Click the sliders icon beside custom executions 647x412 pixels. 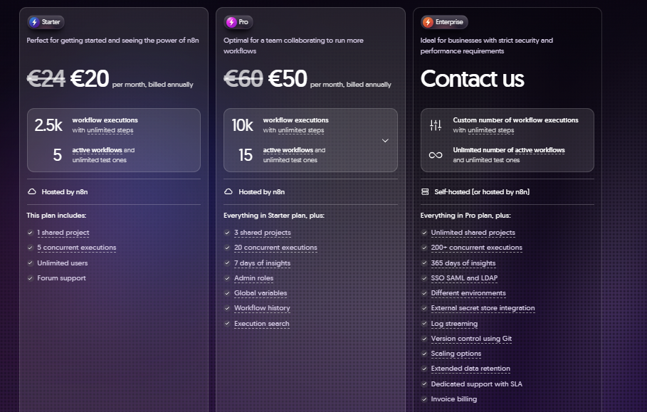pos(436,125)
